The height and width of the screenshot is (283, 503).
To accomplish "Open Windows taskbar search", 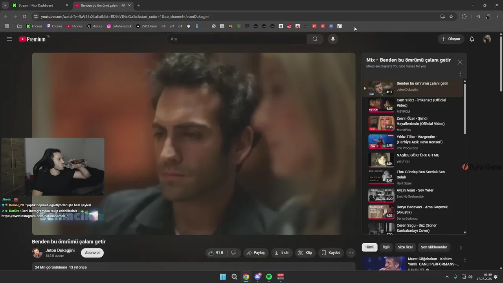I will tap(234, 277).
